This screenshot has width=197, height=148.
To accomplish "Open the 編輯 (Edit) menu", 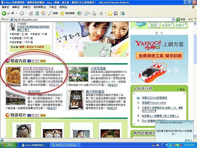I will point(16,7).
